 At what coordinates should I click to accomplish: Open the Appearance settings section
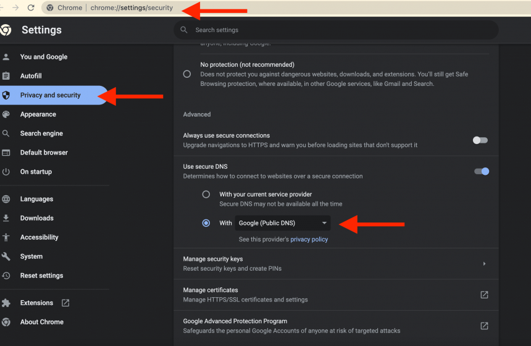pos(38,114)
